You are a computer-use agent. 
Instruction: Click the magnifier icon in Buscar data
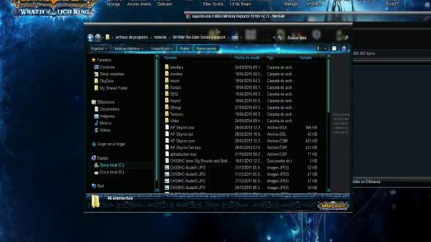(x=346, y=38)
